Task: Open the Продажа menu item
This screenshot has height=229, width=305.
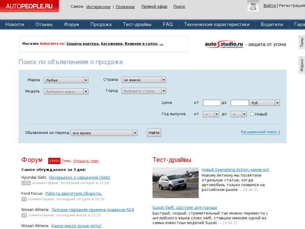Action: (x=101, y=24)
